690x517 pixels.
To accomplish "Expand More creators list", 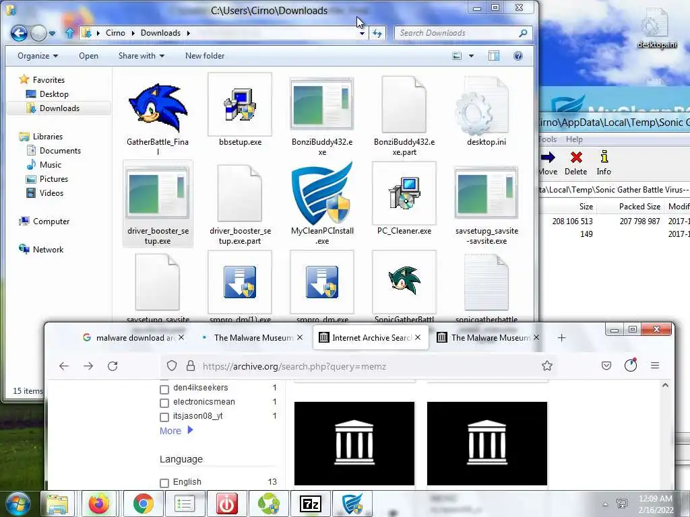I will click(177, 431).
